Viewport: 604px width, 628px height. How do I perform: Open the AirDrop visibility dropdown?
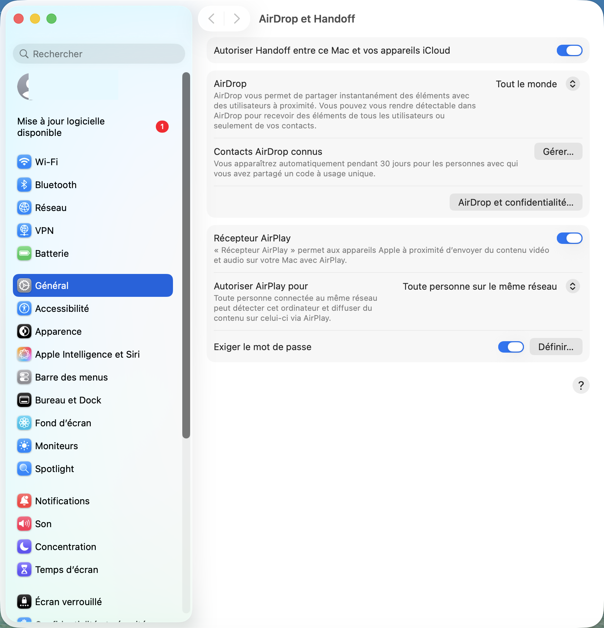pyautogui.click(x=573, y=84)
